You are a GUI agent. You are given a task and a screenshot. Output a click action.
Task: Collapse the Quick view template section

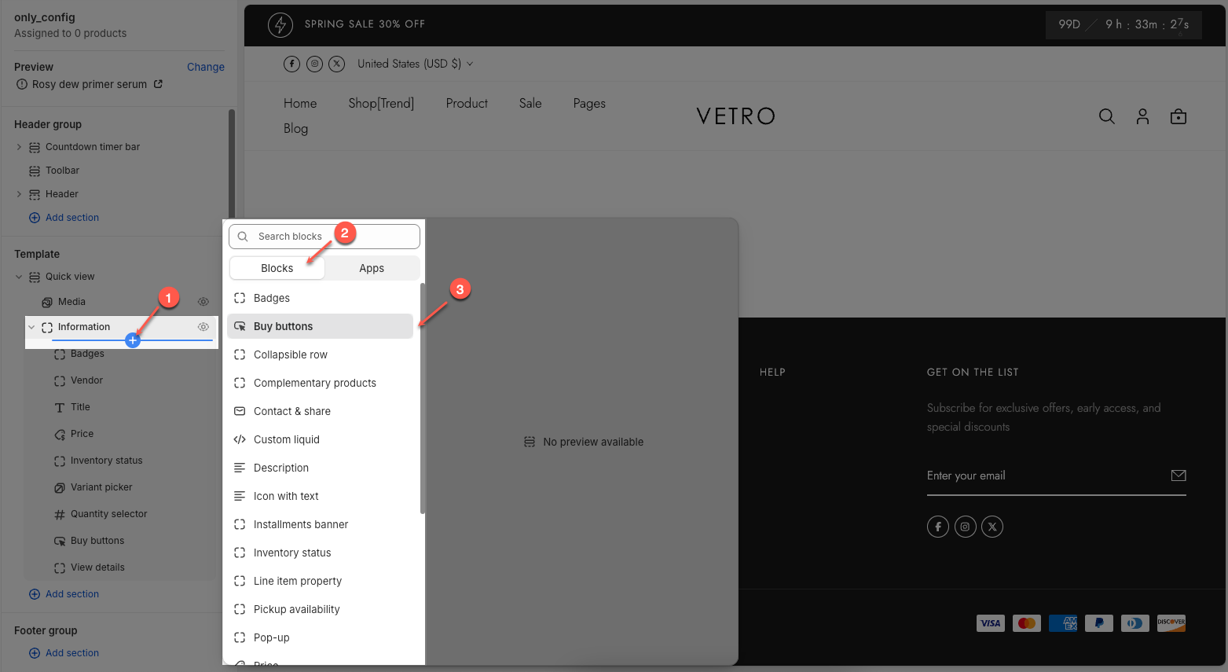pyautogui.click(x=20, y=277)
